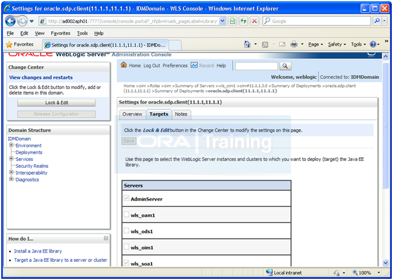Go back with the browser Back arrow

(10, 21)
